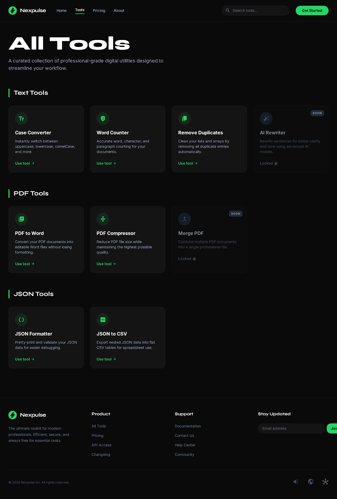This screenshot has height=499, width=337.
Task: Open Use tool link for JSON Formatter
Action: click(25, 359)
